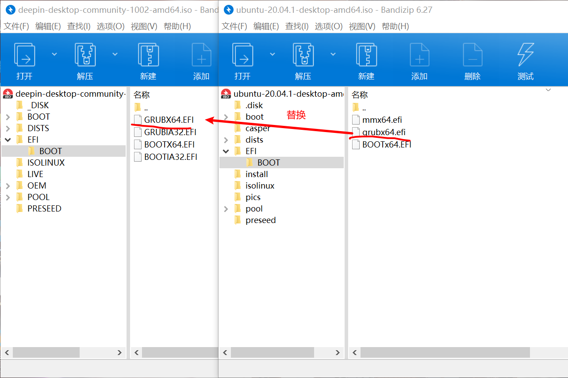Open 文件(F) menu in deepin window
The image size is (568, 378).
point(16,26)
